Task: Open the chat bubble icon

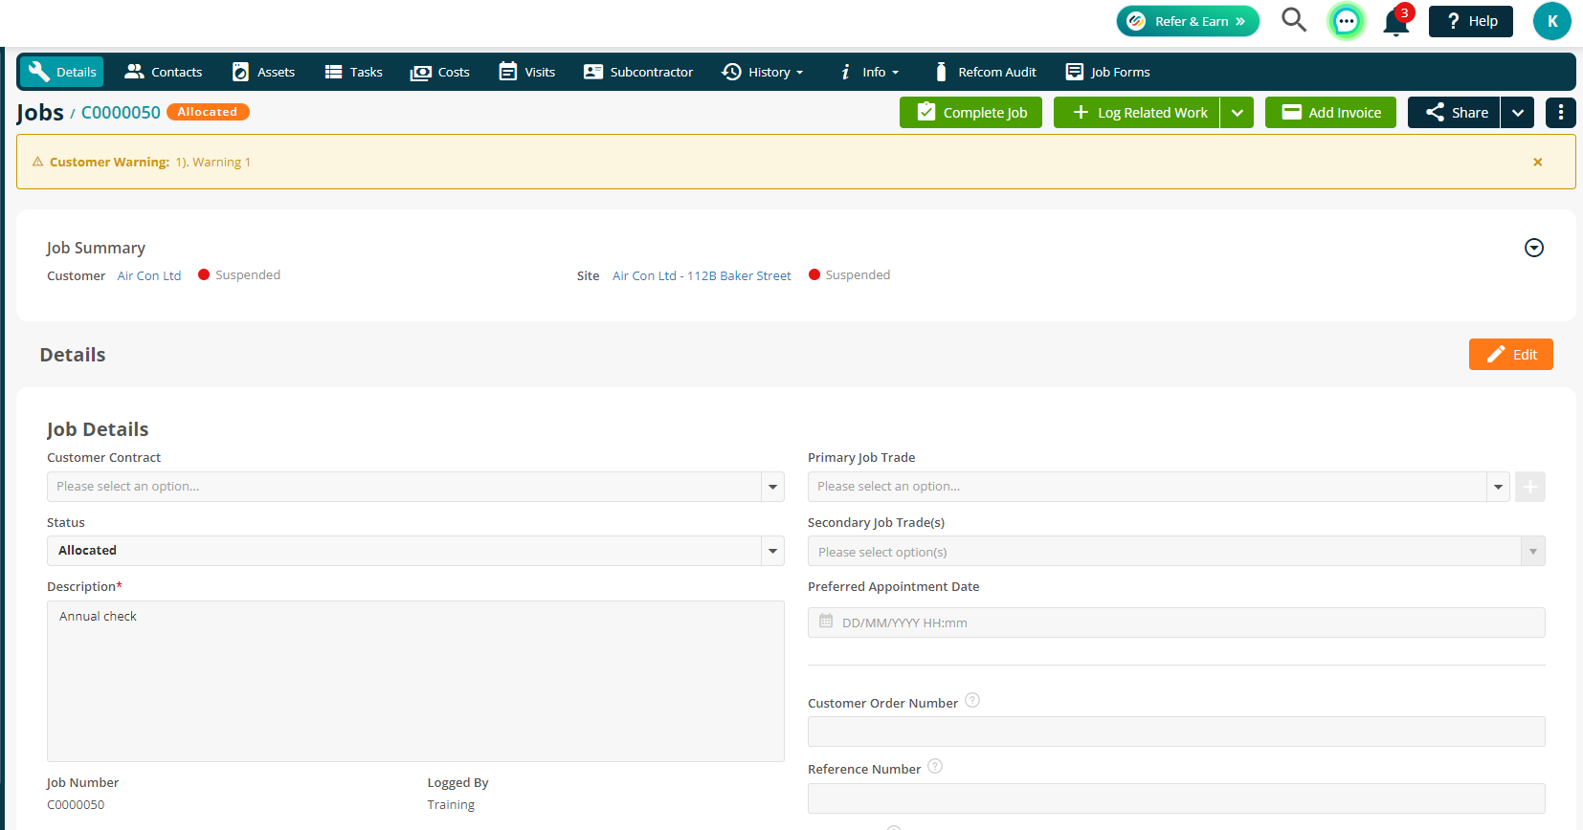Action: click(x=1347, y=21)
